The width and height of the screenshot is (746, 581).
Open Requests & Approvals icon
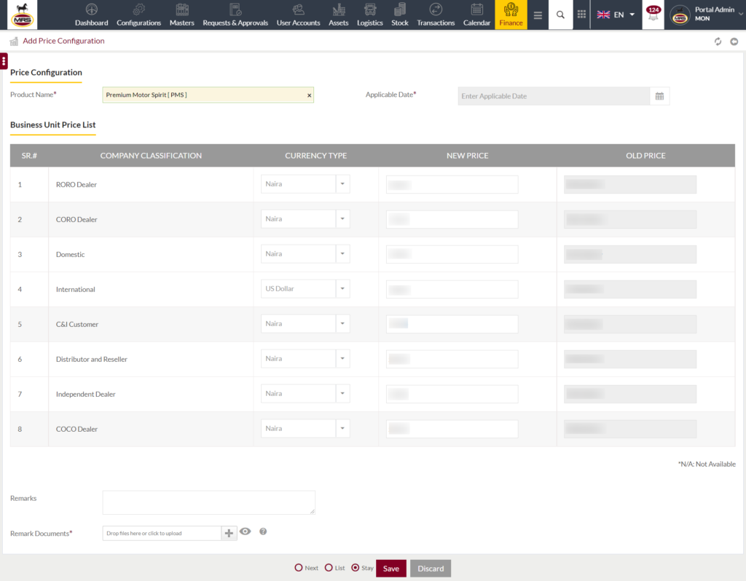pos(235,9)
